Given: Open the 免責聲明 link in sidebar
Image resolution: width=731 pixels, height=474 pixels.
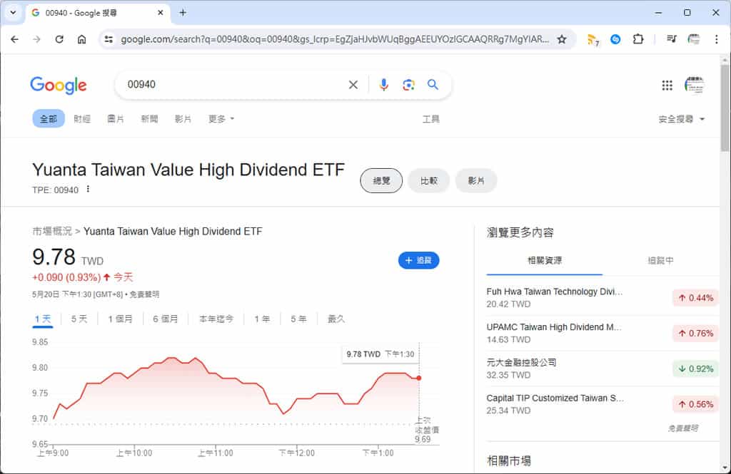Looking at the screenshot, I should (x=683, y=428).
